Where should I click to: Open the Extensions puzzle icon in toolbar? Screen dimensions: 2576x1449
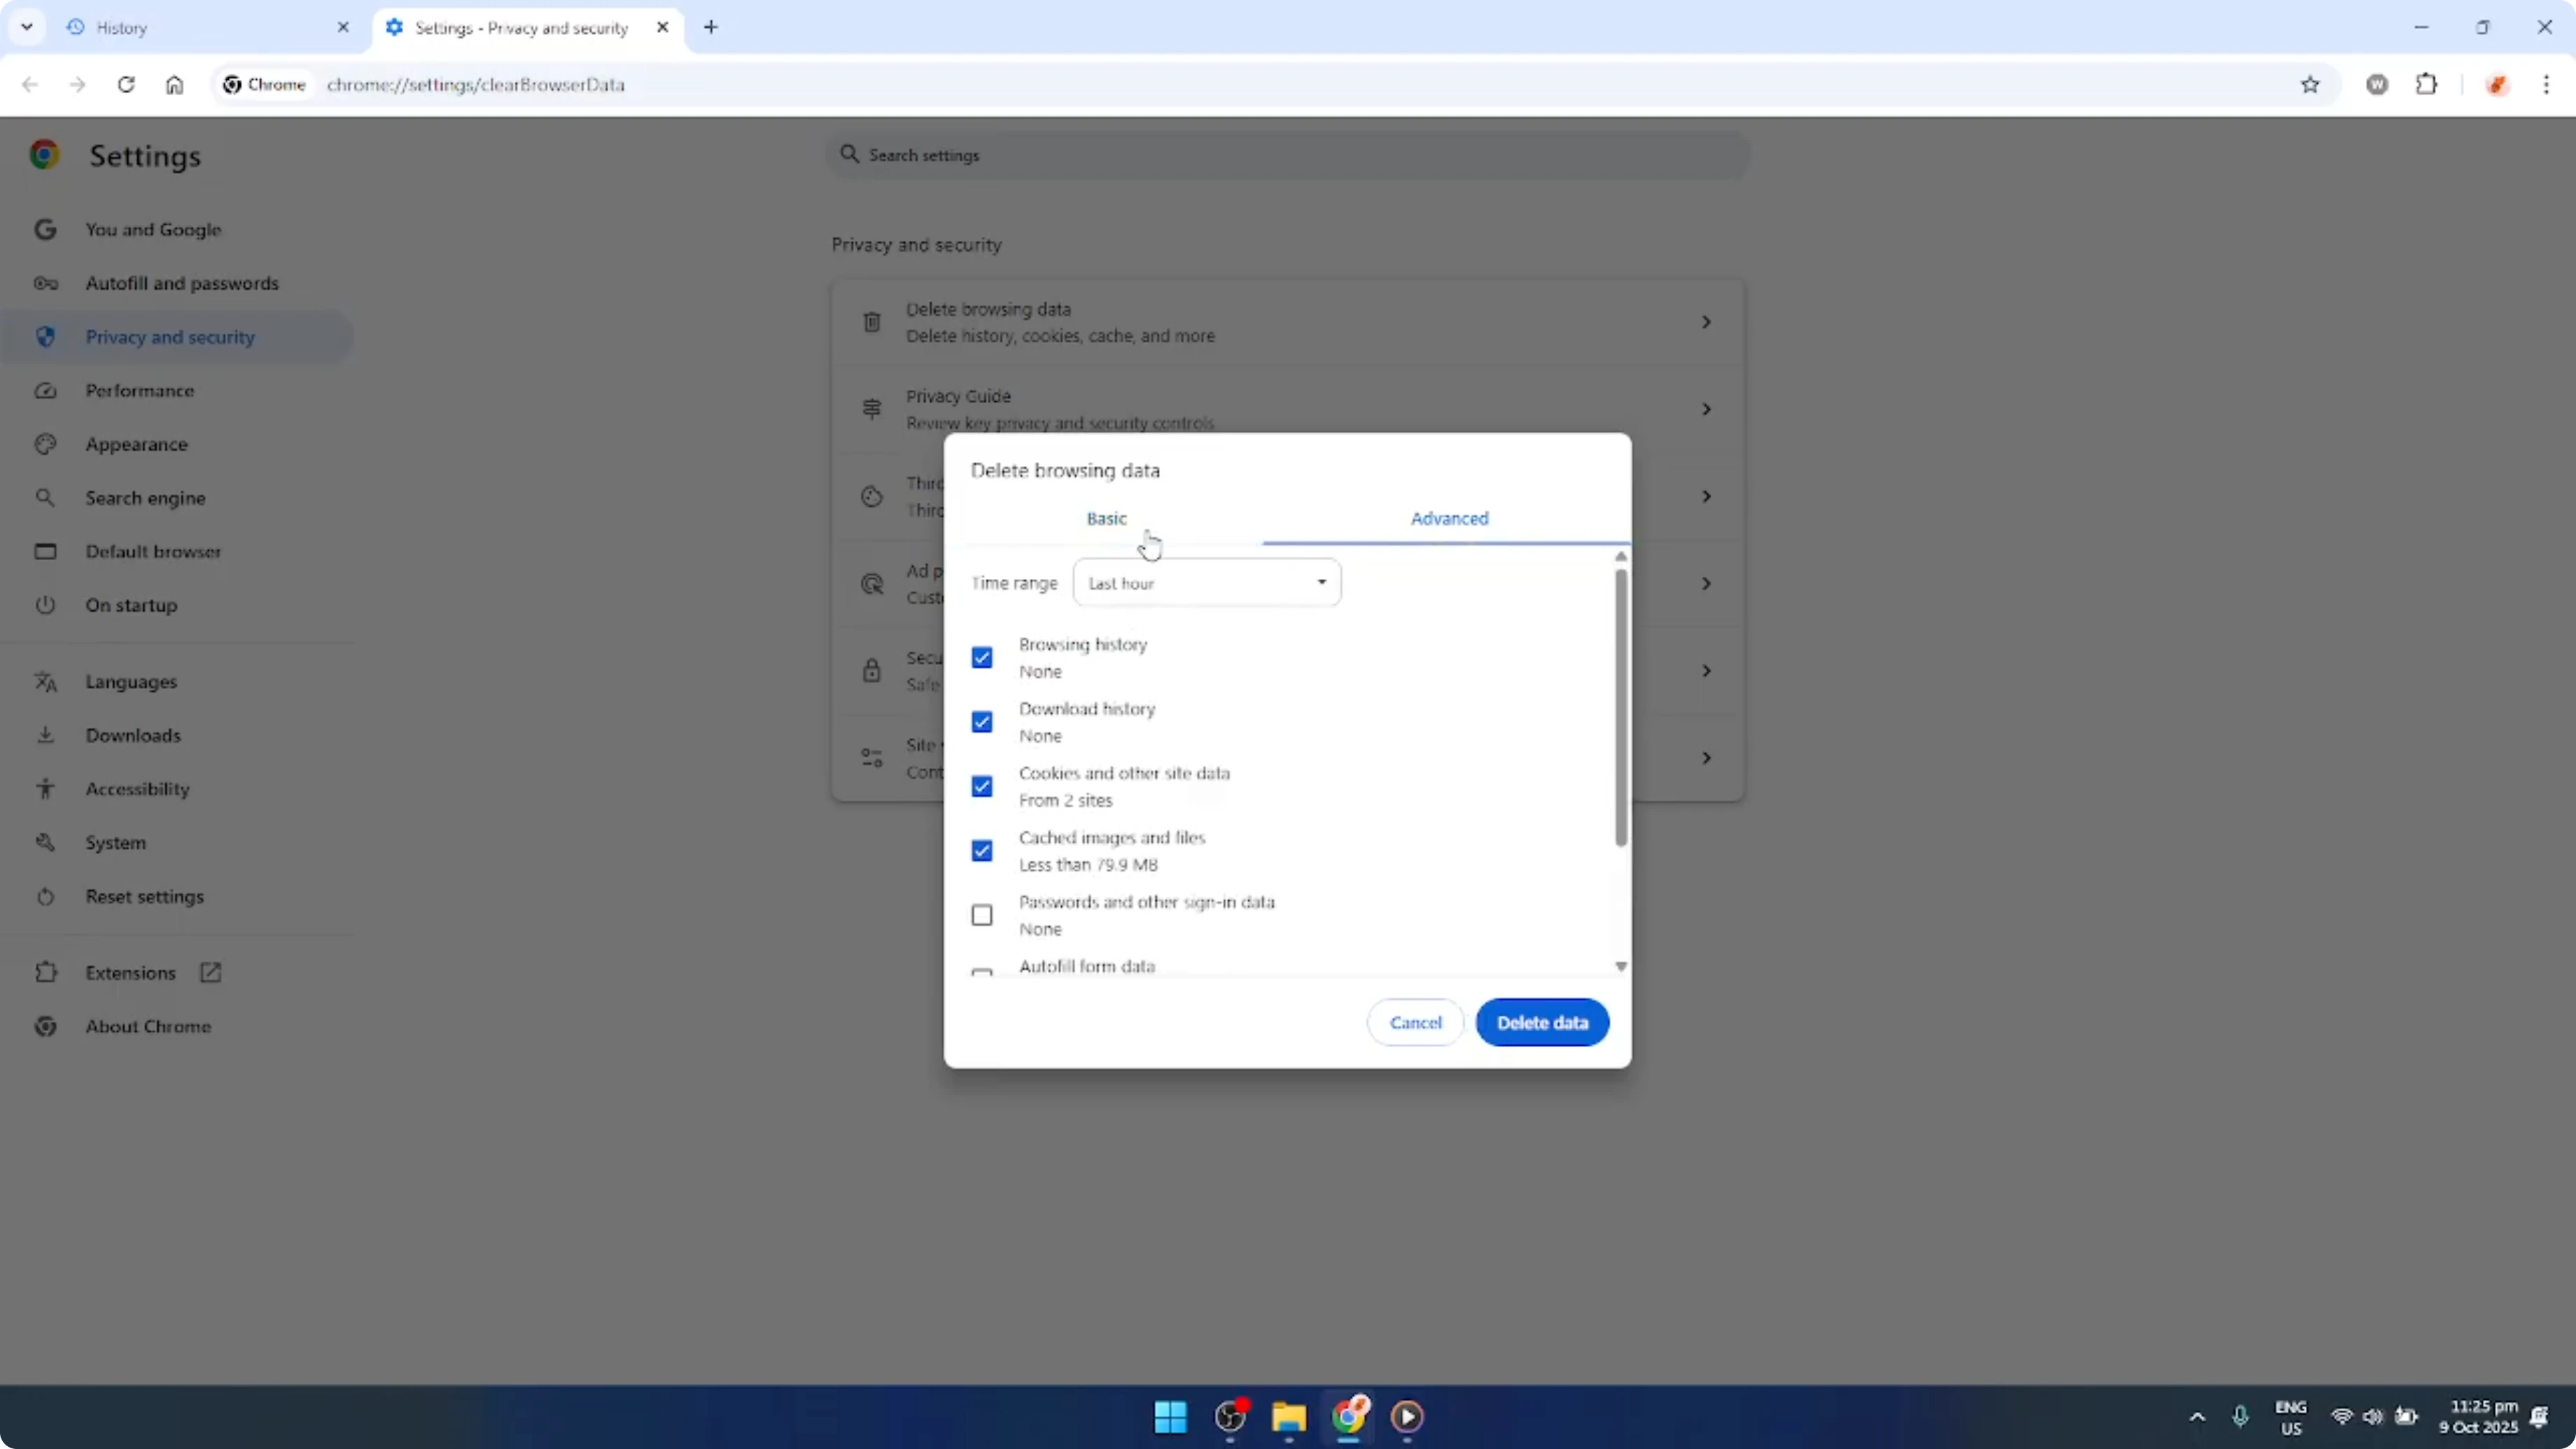[2427, 85]
